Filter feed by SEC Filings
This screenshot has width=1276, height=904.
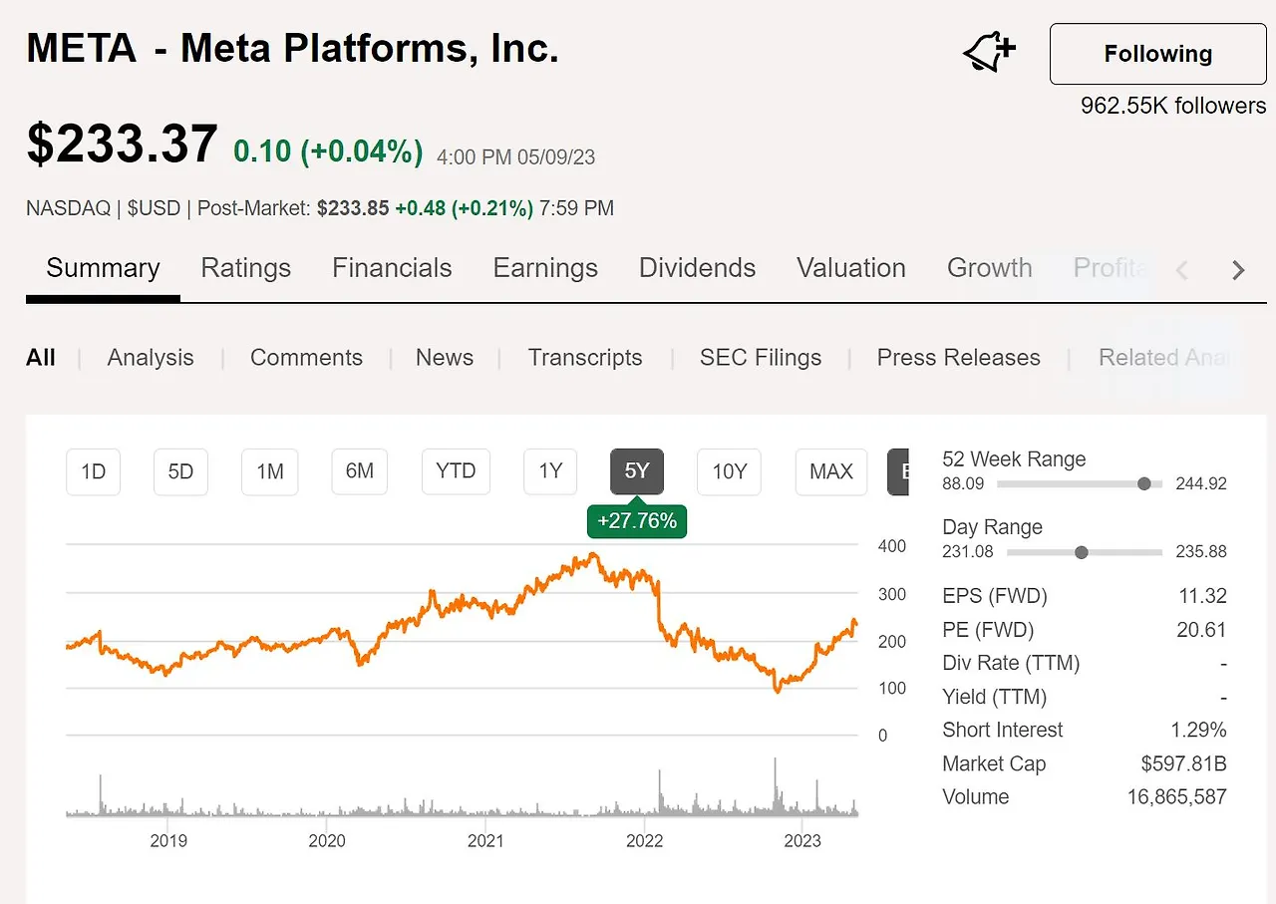pos(761,358)
